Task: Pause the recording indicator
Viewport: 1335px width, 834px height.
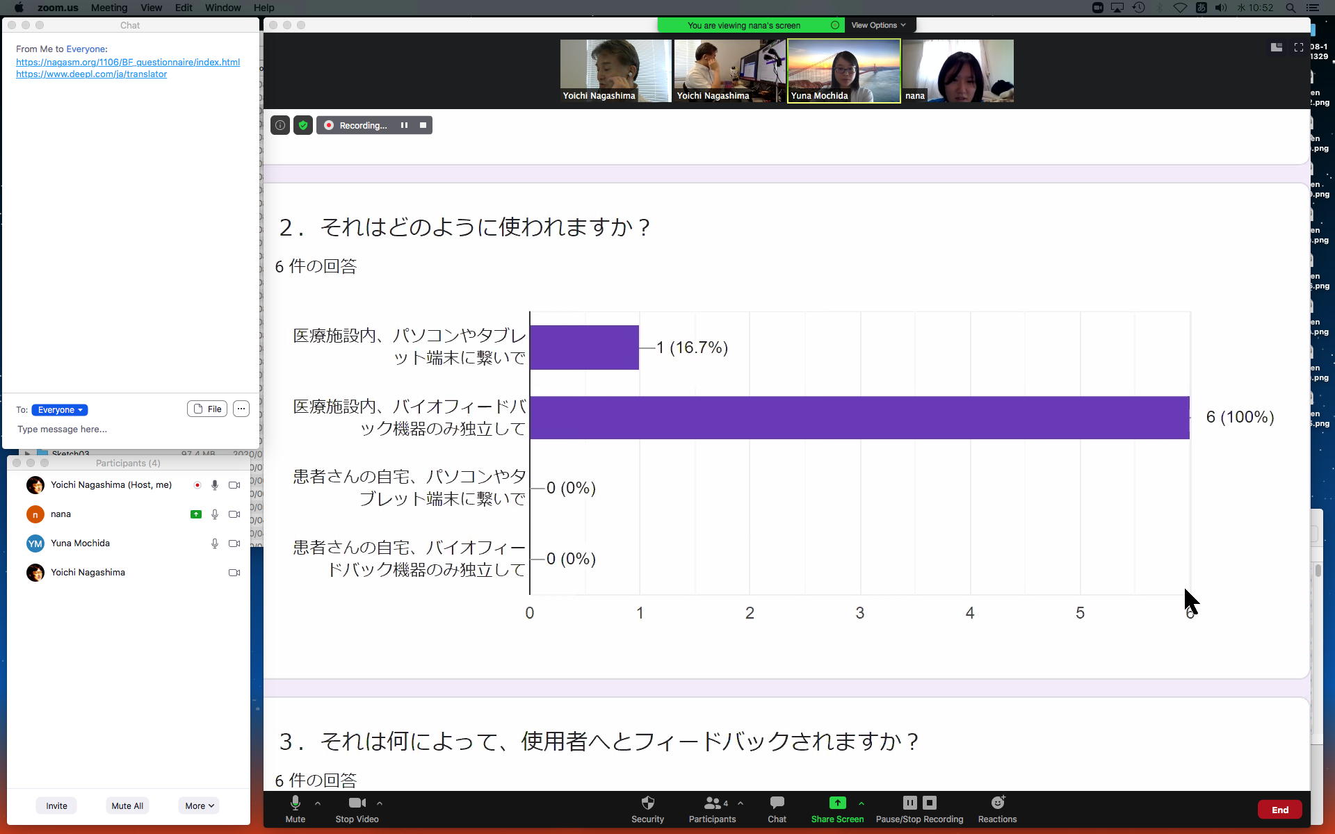Action: 404,125
